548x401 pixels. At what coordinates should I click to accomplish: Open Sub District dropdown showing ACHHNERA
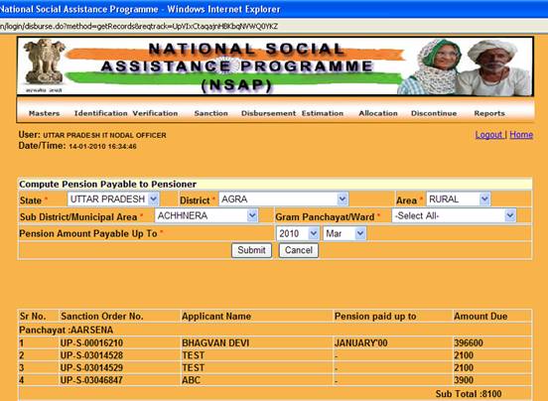206,215
